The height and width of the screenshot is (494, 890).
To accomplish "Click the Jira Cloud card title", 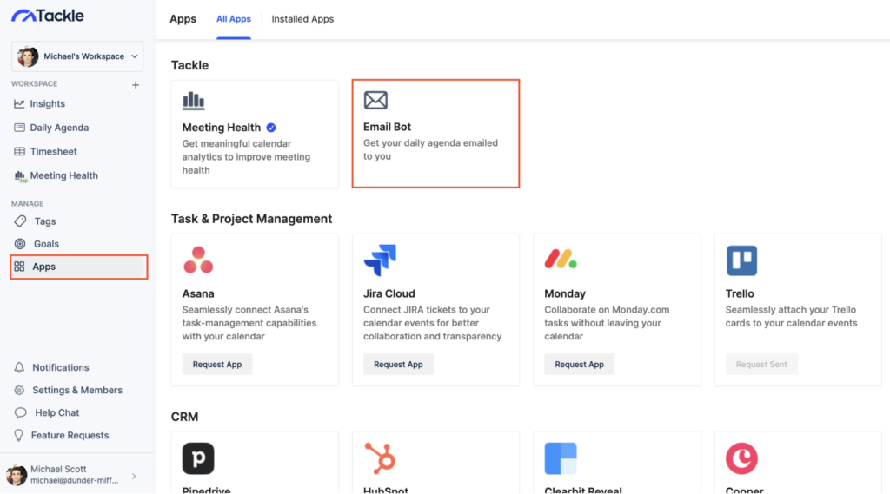I will [389, 293].
